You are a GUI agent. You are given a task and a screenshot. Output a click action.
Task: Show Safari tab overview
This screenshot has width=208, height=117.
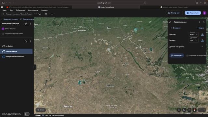coord(205,3)
